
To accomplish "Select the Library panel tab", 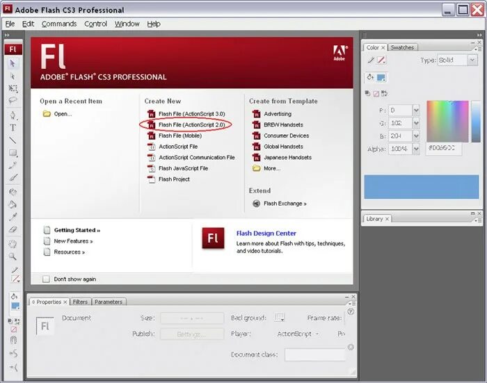I will tap(377, 219).
